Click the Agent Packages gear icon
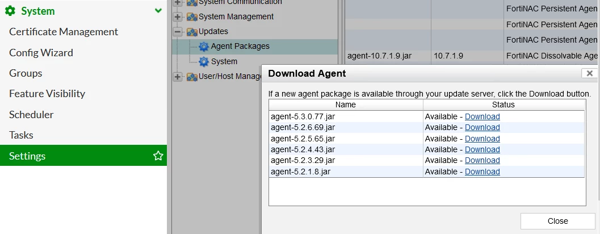The height and width of the screenshot is (234, 600). (204, 47)
